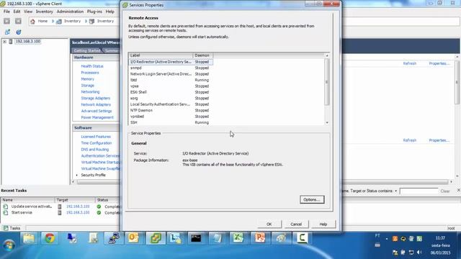Open PowerPoint from the taskbar
The height and width of the screenshot is (259, 461).
coord(260,238)
